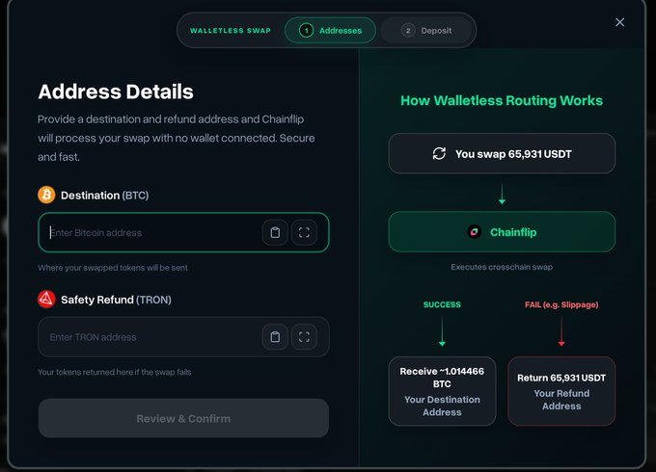656x472 pixels.
Task: Paste into the Bitcoin address field
Action: coord(275,232)
